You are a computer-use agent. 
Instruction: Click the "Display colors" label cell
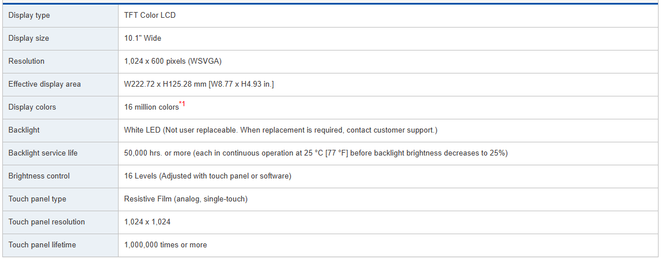32,107
